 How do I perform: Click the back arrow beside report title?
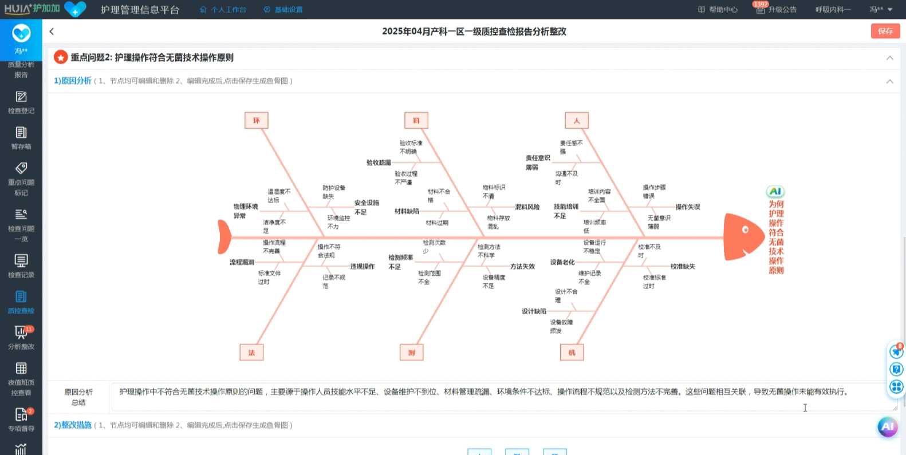pyautogui.click(x=52, y=31)
